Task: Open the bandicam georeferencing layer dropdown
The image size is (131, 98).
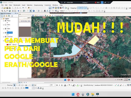Action: [x=114, y=85]
